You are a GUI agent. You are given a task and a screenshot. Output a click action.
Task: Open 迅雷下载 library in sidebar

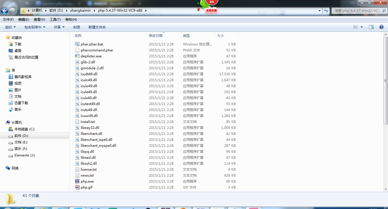[x=21, y=103]
